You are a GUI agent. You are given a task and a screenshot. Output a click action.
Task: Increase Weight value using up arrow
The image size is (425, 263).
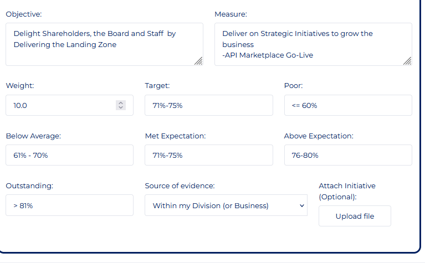121,103
